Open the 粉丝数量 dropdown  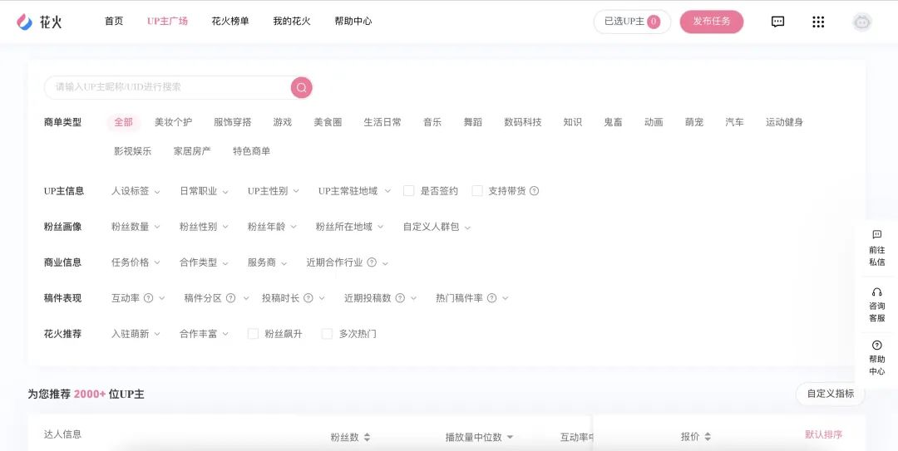coord(136,227)
